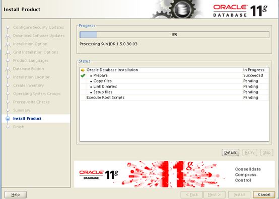
Task: Click the In Progress status text
Action: (x=254, y=70)
